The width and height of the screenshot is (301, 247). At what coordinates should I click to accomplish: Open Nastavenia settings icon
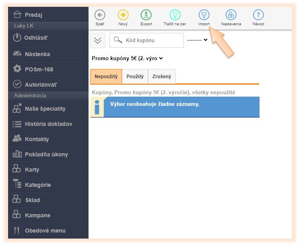[231, 15]
